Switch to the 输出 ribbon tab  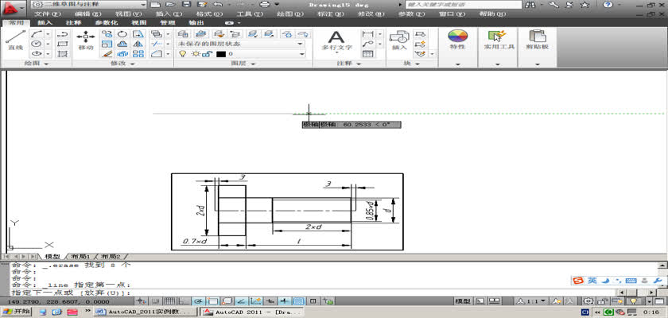[x=196, y=22]
